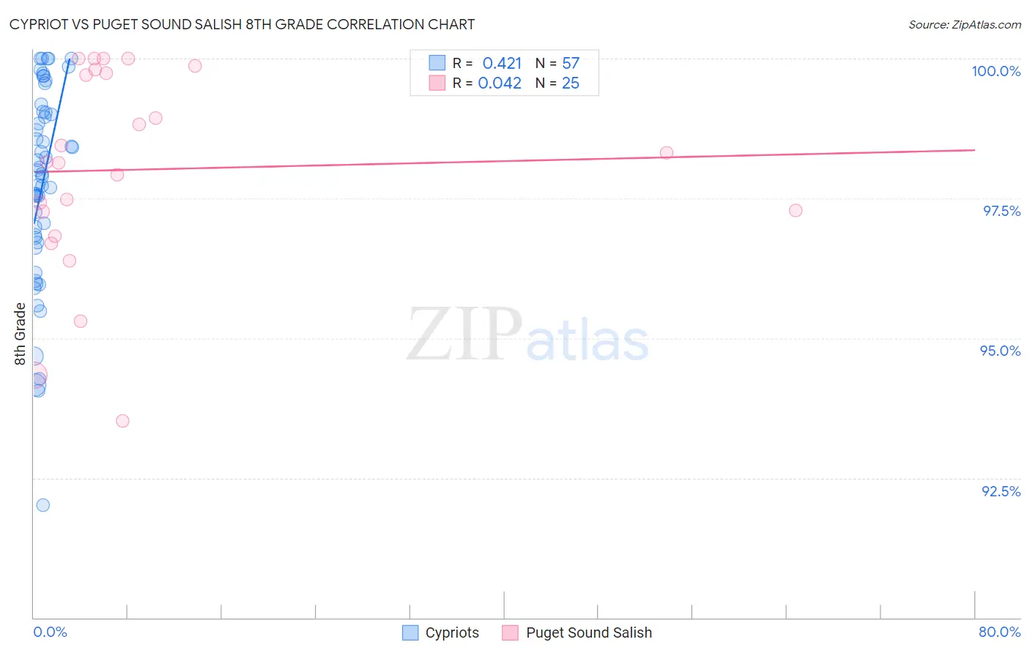
Task: Select the Cypriots legend label
Action: click(x=452, y=633)
